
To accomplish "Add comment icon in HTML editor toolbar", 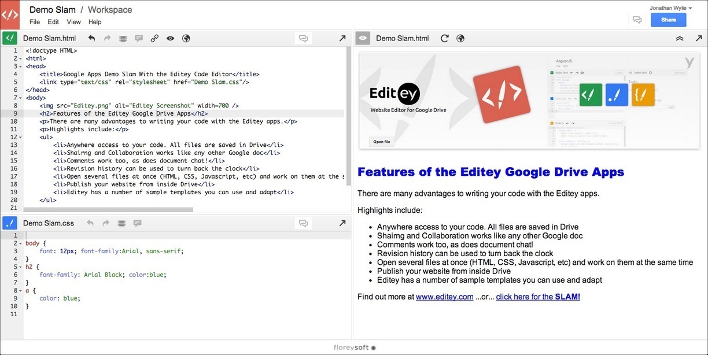I will click(x=139, y=39).
